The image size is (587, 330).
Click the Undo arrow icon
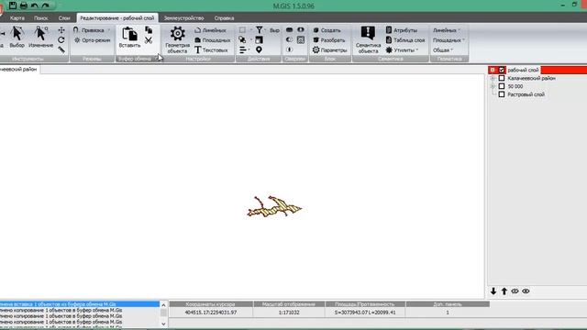pyautogui.click(x=35, y=5)
